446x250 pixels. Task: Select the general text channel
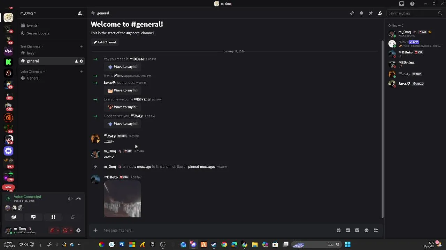click(52, 61)
